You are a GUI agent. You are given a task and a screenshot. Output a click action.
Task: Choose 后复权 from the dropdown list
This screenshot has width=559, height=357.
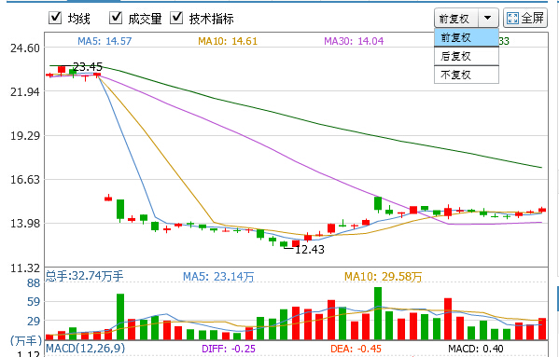[x=467, y=56]
